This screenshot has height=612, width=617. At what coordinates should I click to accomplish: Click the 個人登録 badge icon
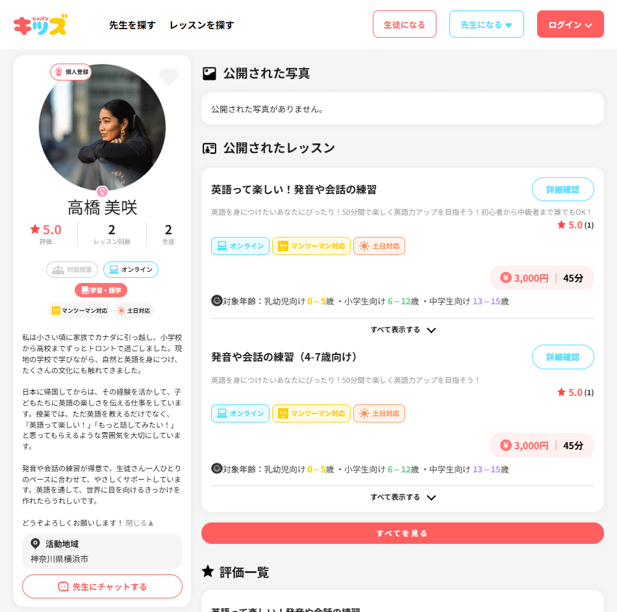tap(59, 72)
